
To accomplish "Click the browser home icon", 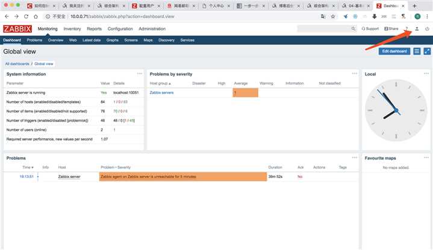I will click(36, 17).
